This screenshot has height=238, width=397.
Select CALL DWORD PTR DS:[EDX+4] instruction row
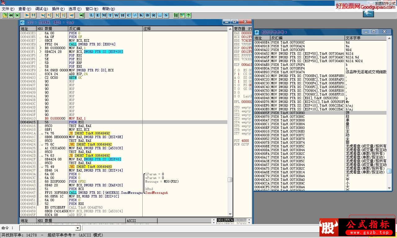123,44
